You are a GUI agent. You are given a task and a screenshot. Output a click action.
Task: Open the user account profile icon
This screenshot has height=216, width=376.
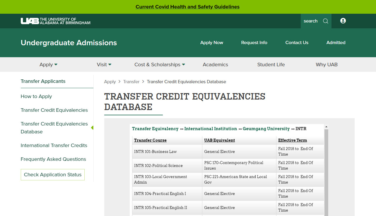pyautogui.click(x=343, y=21)
